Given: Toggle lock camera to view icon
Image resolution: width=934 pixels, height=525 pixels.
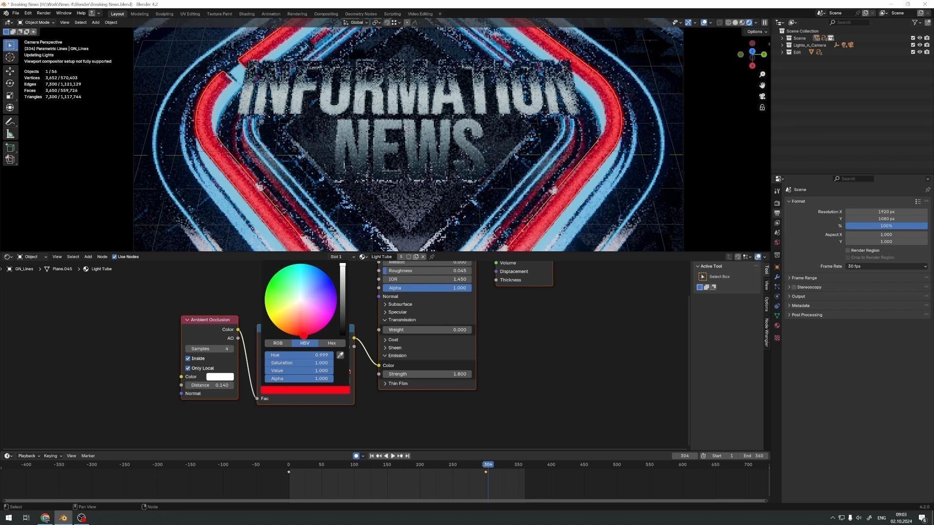Looking at the screenshot, I should (x=762, y=107).
